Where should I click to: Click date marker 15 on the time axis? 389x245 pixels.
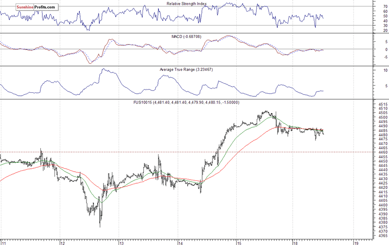point(239,243)
